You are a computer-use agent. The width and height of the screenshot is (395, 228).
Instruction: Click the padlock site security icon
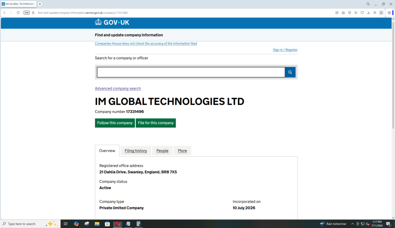click(33, 13)
